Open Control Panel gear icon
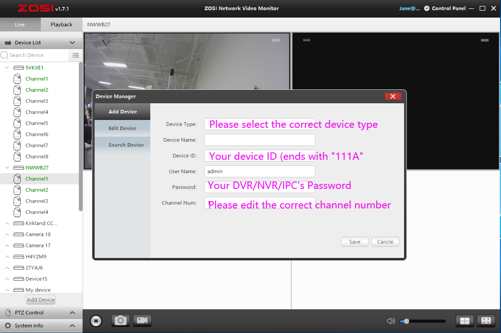The height and width of the screenshot is (333, 501). (427, 8)
